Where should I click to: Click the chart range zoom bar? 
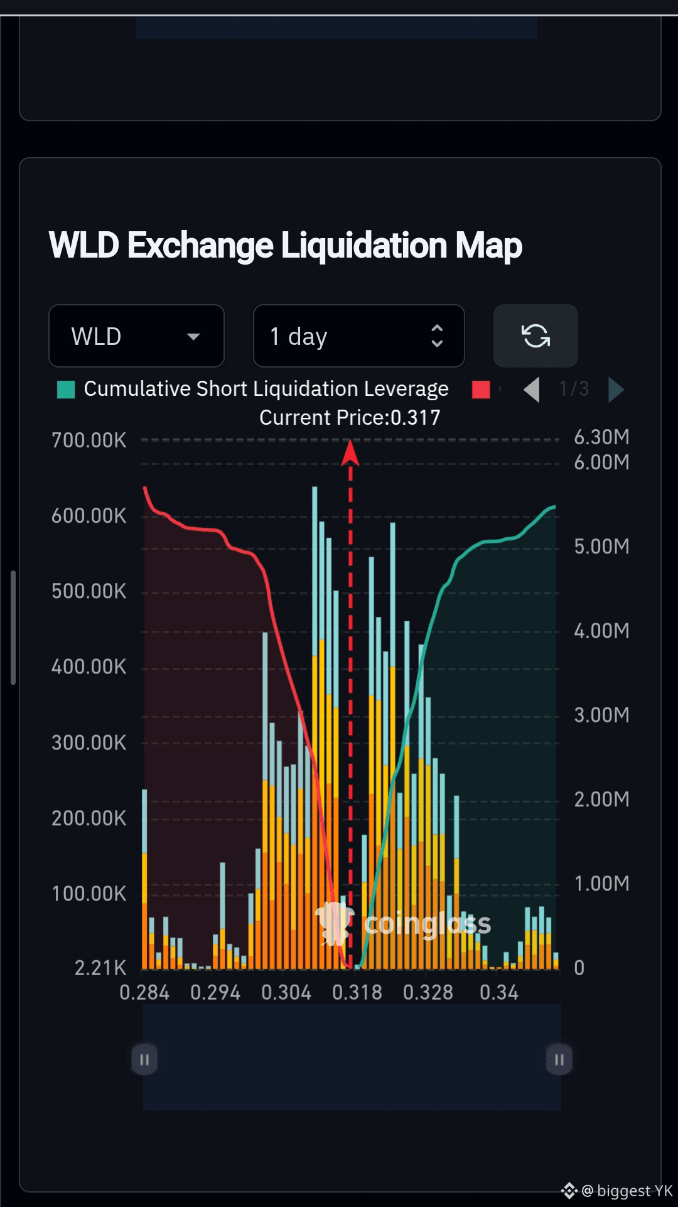click(x=352, y=1057)
